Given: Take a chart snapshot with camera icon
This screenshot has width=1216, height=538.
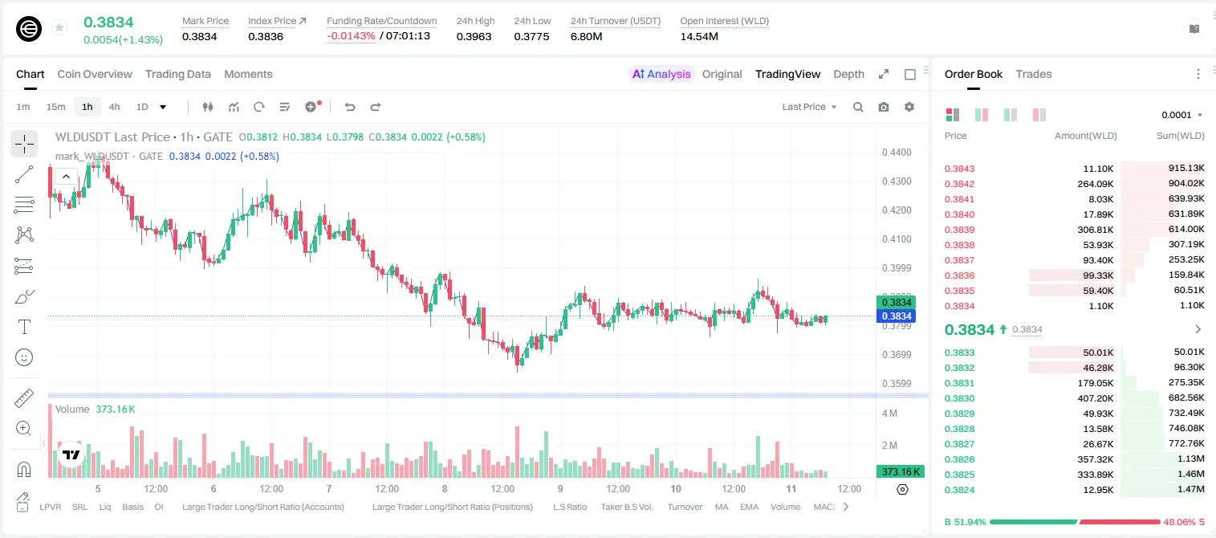Looking at the screenshot, I should tap(884, 107).
